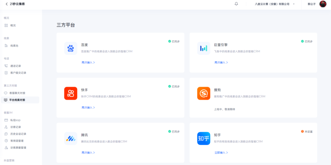Click the 知乎 card title
The width and height of the screenshot is (331, 165).
pos(217,135)
